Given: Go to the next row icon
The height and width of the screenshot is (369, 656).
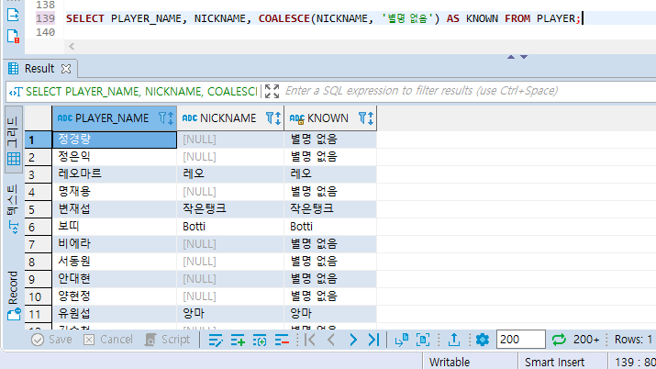Looking at the screenshot, I should tap(353, 340).
